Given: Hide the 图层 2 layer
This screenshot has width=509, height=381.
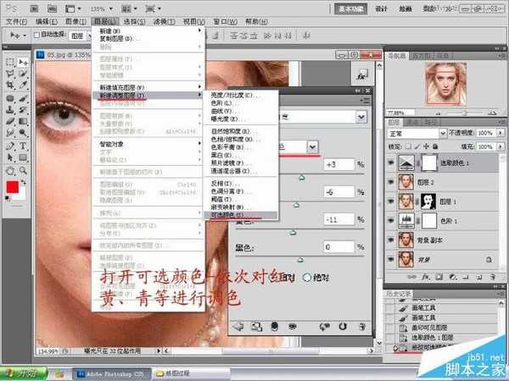Looking at the screenshot, I should [391, 182].
